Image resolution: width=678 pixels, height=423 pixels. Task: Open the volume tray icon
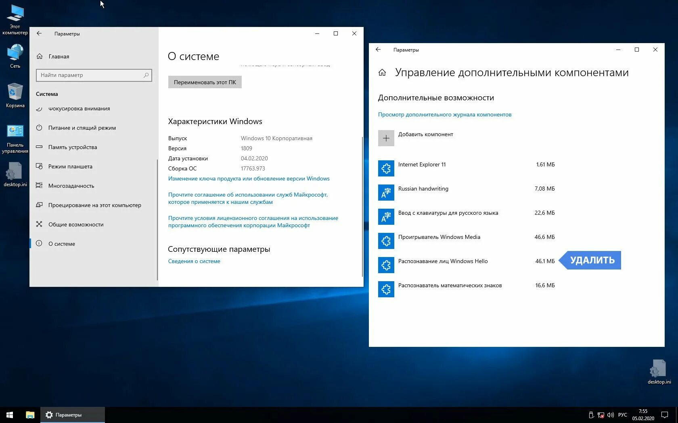click(610, 415)
